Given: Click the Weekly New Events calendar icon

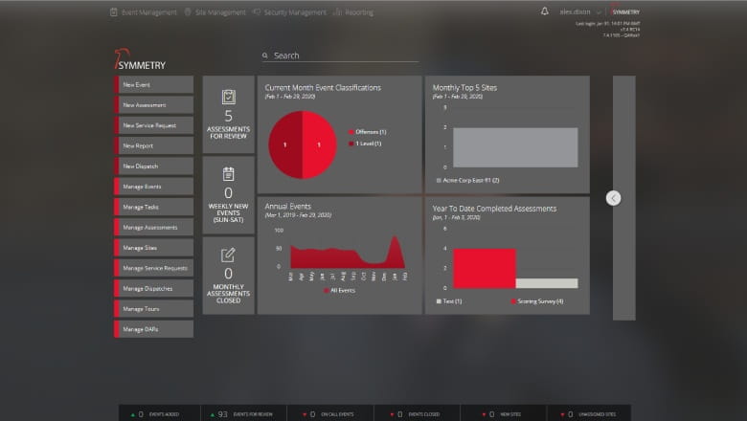Looking at the screenshot, I should (228, 174).
